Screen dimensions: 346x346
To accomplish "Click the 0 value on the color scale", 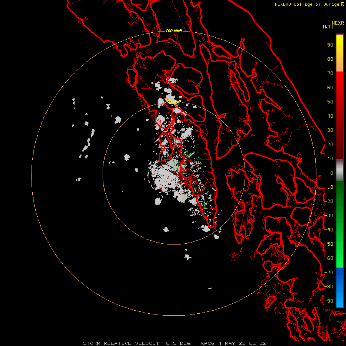I will [x=332, y=173].
